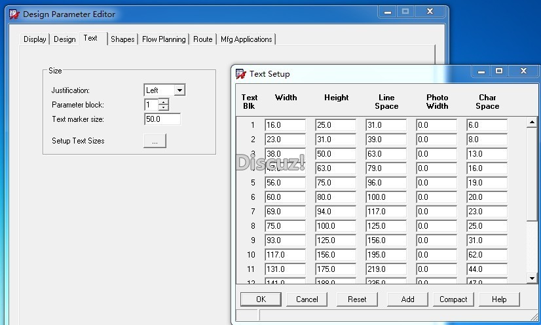
Task: Click Width field of text block 1
Action: click(285, 125)
